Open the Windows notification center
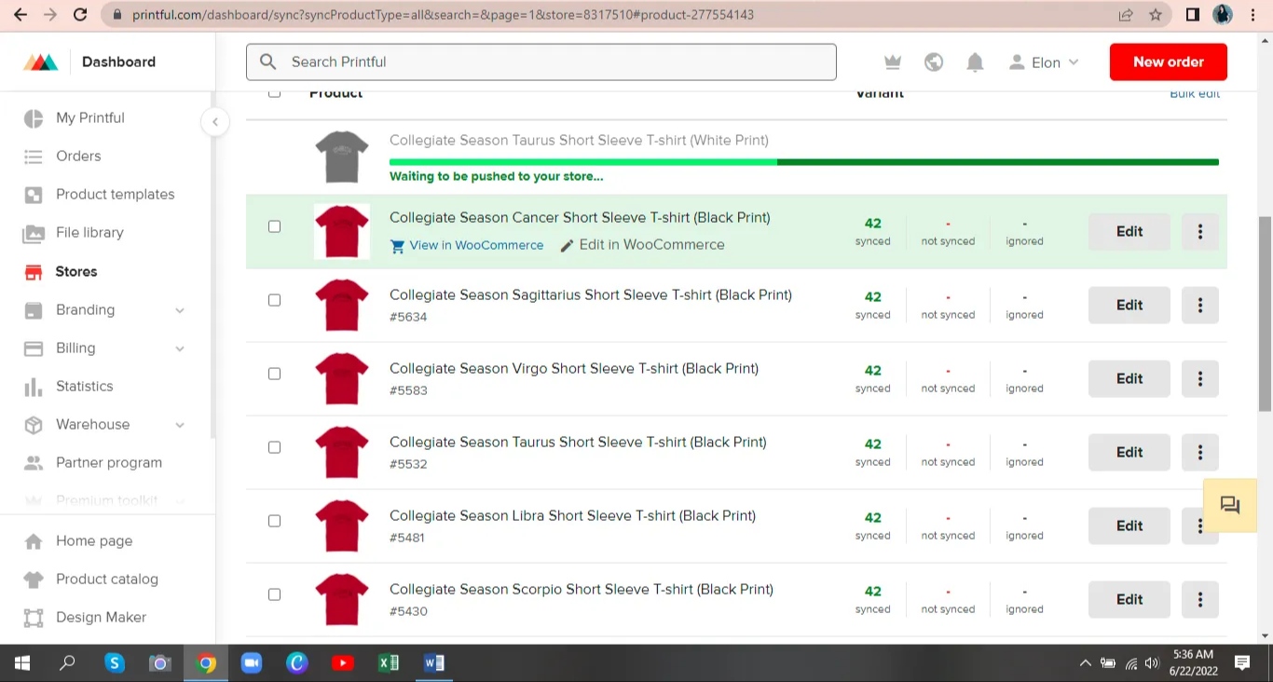 pos(1242,663)
